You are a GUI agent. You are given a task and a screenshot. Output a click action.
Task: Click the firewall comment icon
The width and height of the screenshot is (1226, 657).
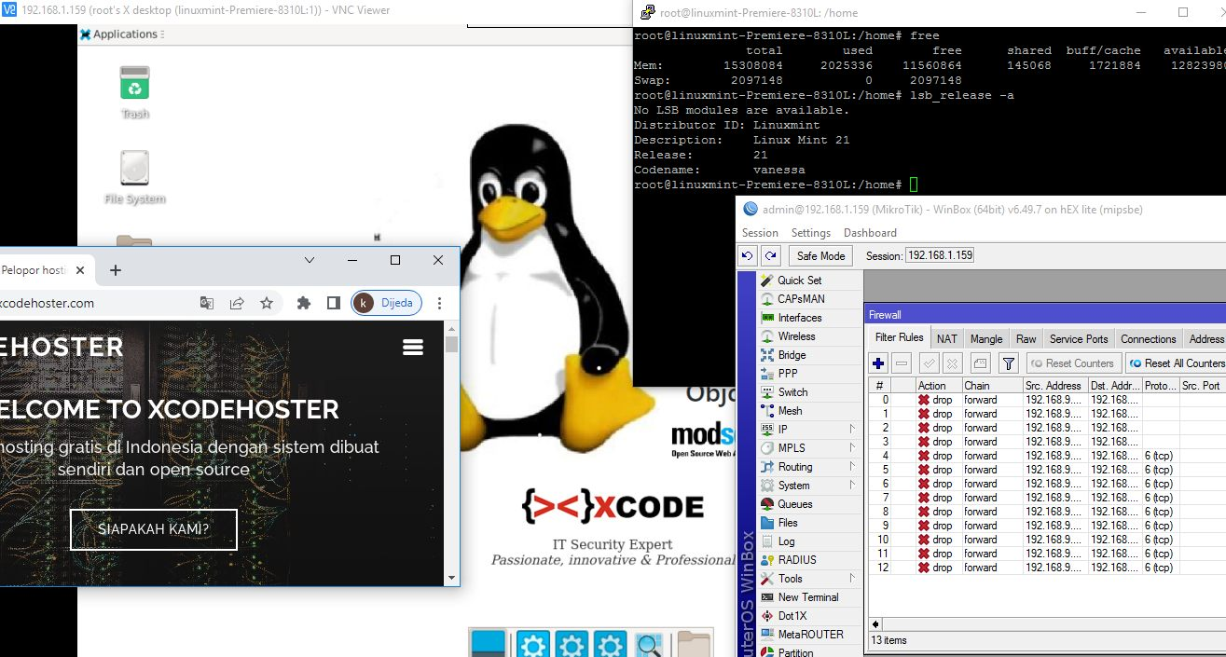pos(980,363)
